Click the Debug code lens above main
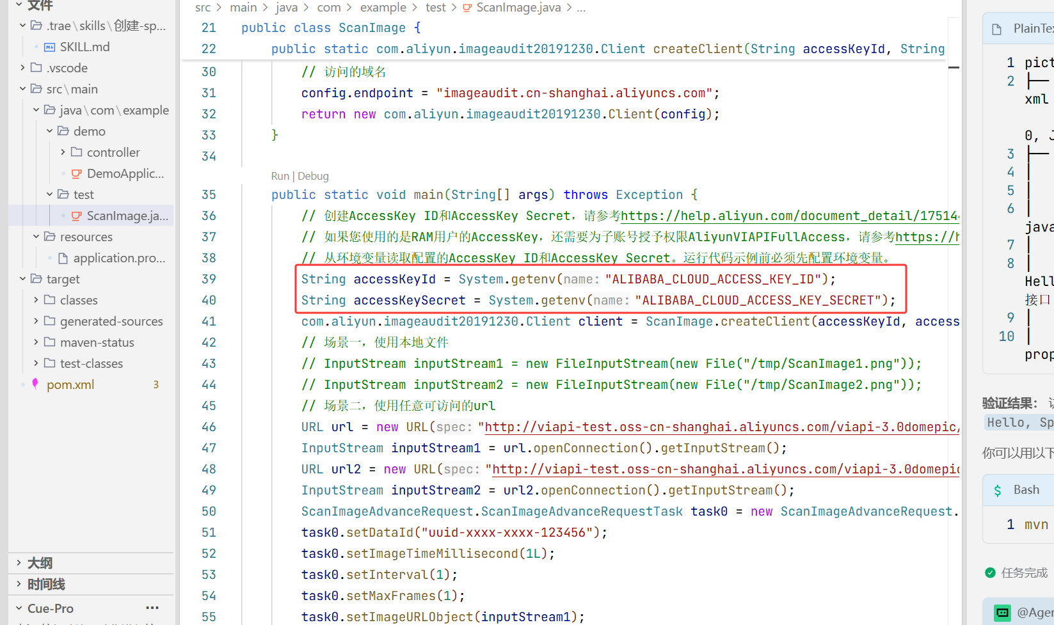This screenshot has height=625, width=1054. pyautogui.click(x=313, y=176)
